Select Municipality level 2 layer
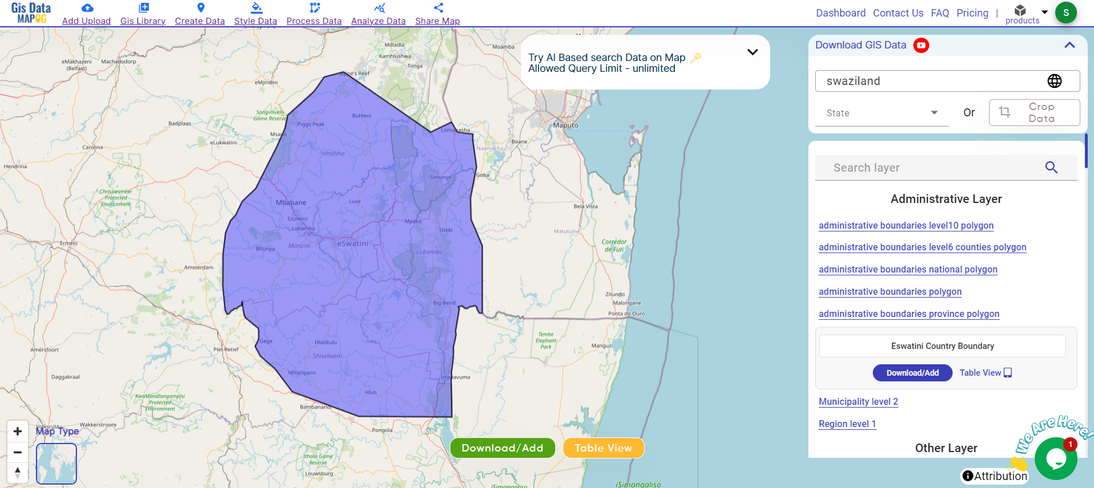The width and height of the screenshot is (1094, 488). [858, 402]
